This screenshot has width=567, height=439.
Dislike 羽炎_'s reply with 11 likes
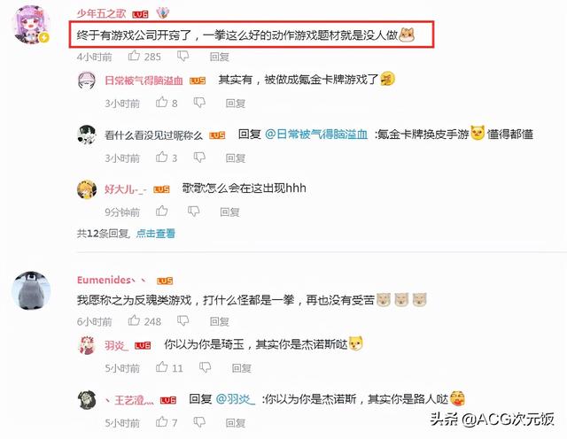pos(205,367)
